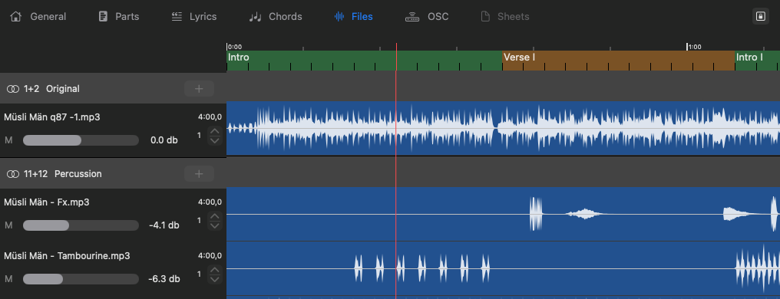The image size is (780, 299).
Task: Select the first Intro section in timeline
Action: 364,60
